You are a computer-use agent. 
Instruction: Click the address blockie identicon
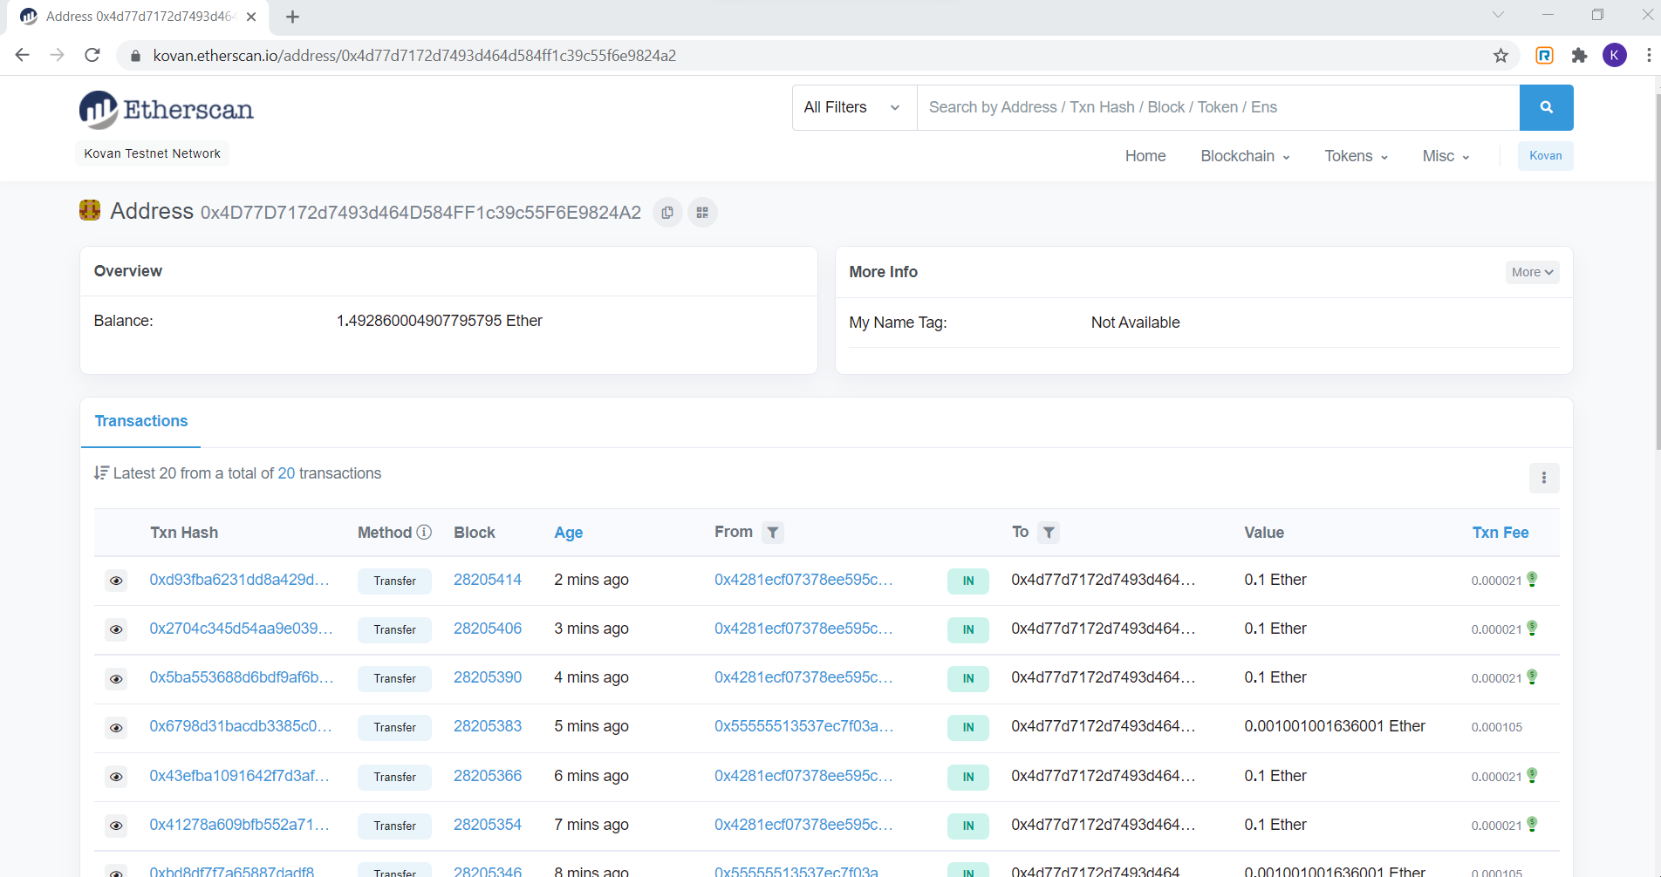click(90, 210)
